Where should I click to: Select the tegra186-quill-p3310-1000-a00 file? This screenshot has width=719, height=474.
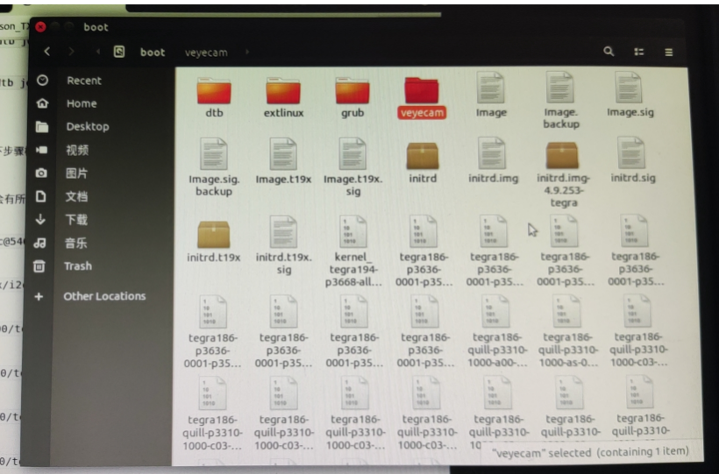[497, 331]
